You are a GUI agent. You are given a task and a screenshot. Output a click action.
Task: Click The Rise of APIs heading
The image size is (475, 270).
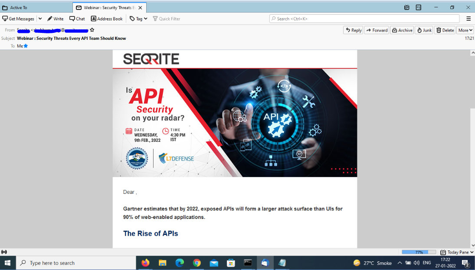pyautogui.click(x=151, y=234)
